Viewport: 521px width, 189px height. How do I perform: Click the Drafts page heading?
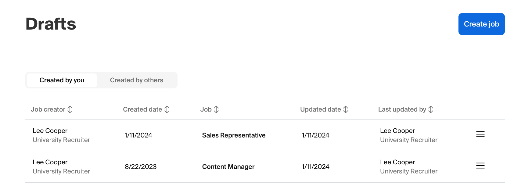click(x=51, y=24)
